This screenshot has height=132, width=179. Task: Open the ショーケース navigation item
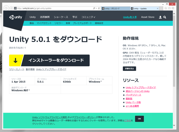tap(61, 17)
